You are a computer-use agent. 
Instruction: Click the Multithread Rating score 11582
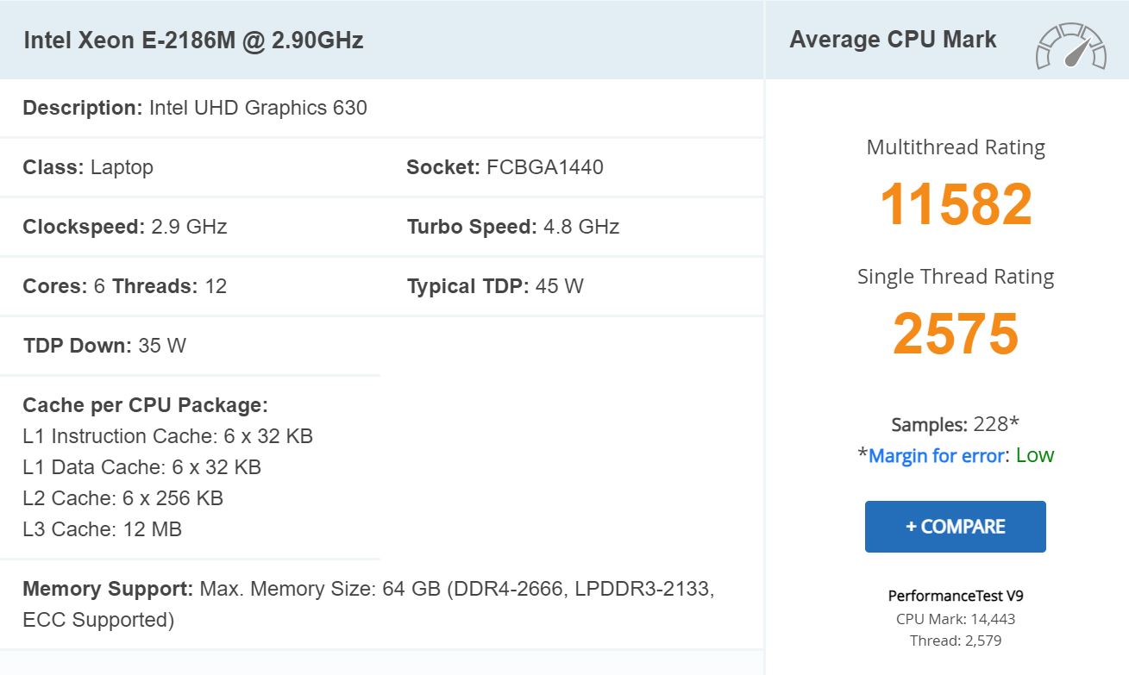pyautogui.click(x=956, y=204)
